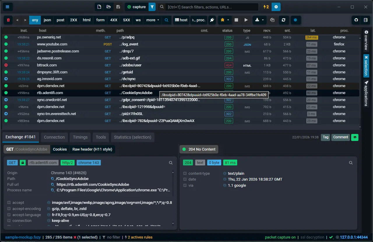
Task: Open the filter funnel next to capture
Action: [152, 7]
